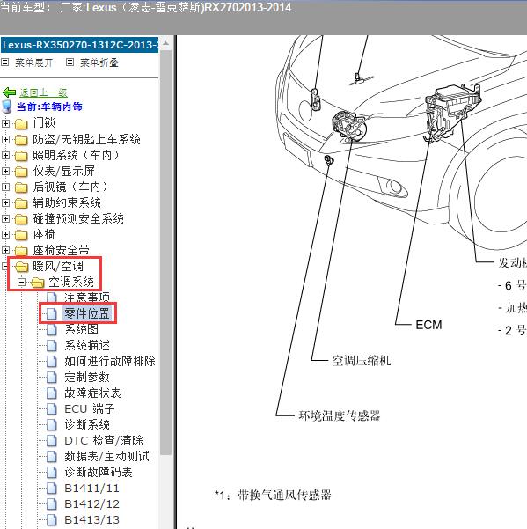Click the folder icon for 后视镜（车内）

click(x=21, y=187)
